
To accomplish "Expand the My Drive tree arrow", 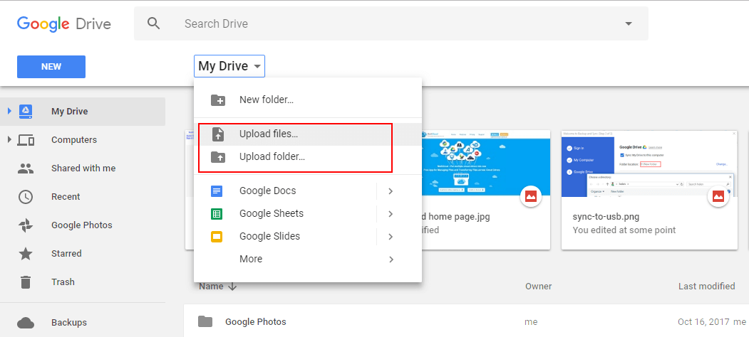I will pos(9,111).
